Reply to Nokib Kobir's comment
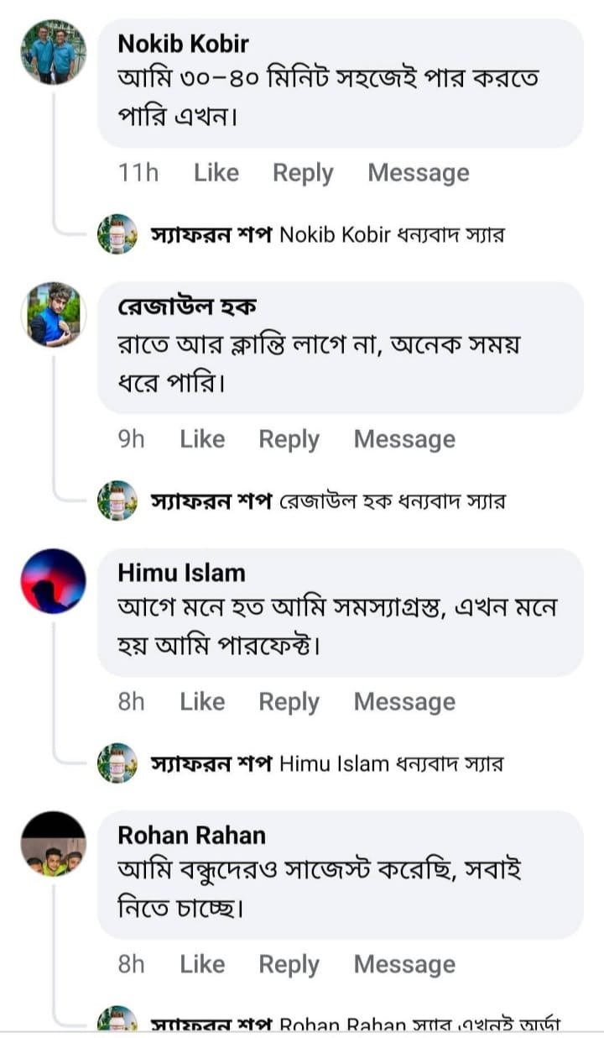 pos(303,173)
